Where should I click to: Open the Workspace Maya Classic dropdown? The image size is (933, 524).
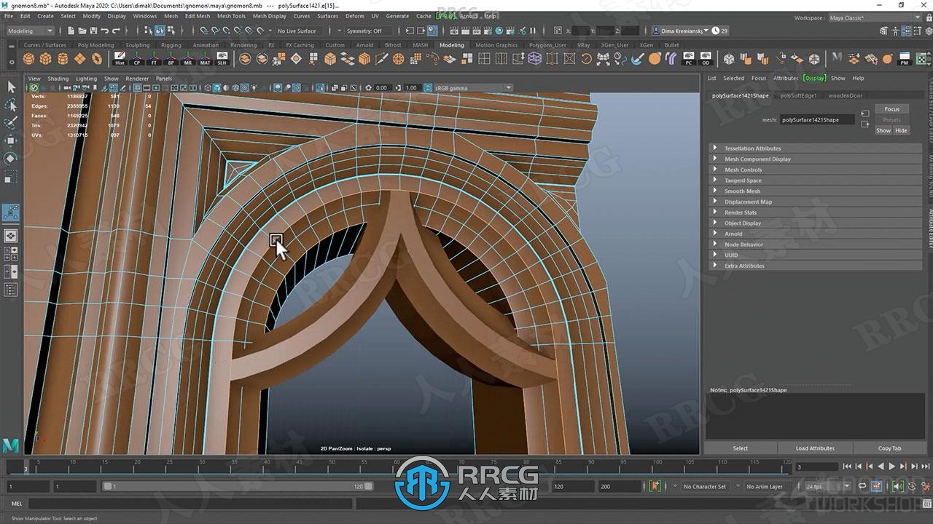point(875,17)
